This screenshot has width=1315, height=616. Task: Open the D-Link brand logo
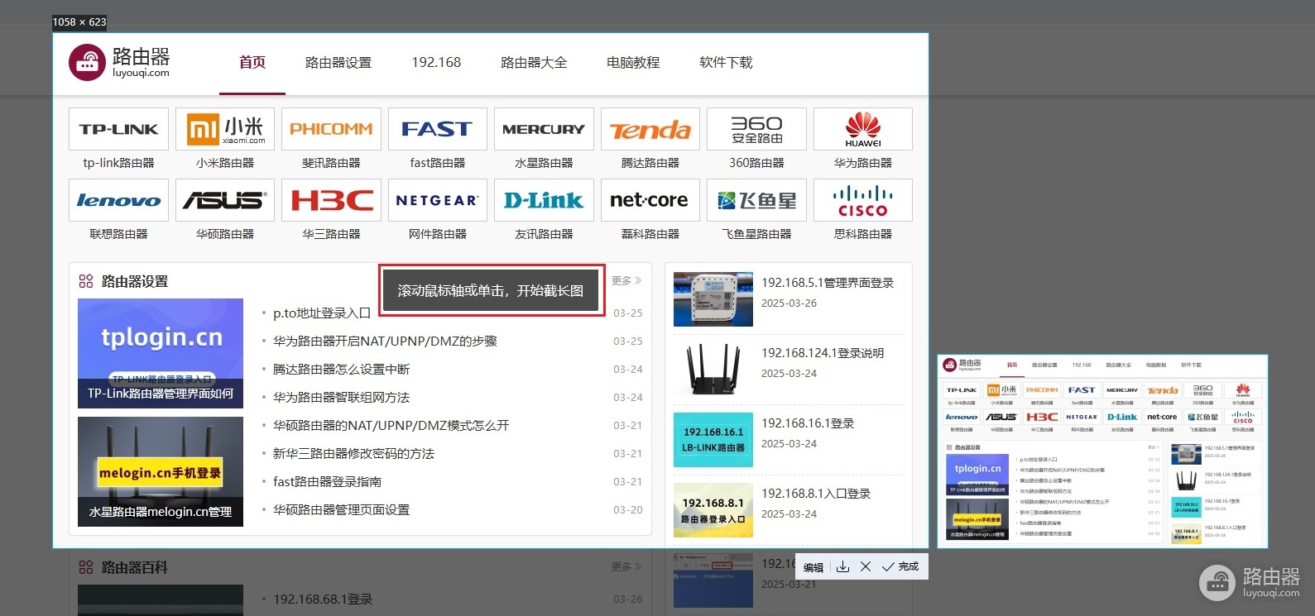tap(544, 200)
